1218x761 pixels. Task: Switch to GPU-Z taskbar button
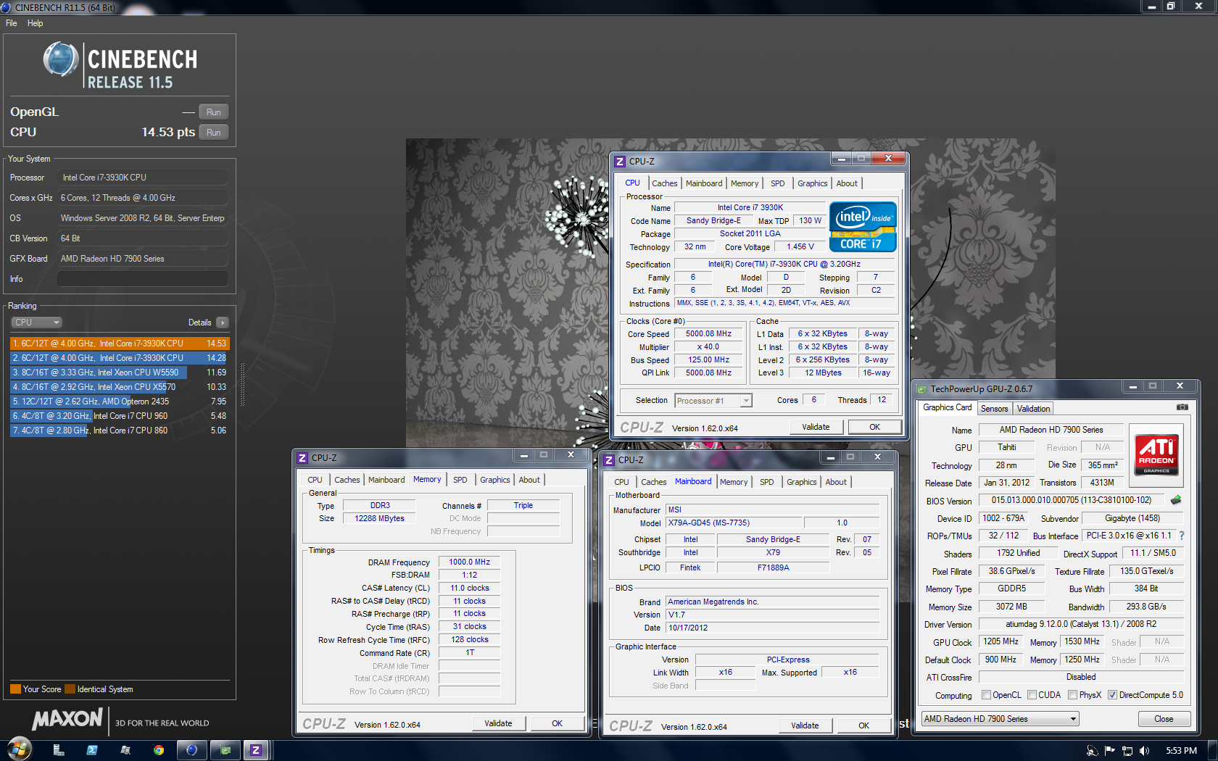225,750
